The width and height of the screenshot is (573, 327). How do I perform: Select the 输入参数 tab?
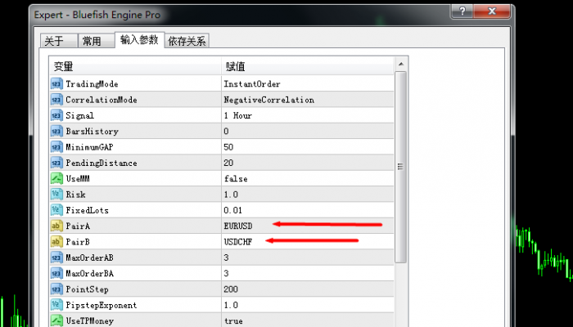[x=139, y=40]
